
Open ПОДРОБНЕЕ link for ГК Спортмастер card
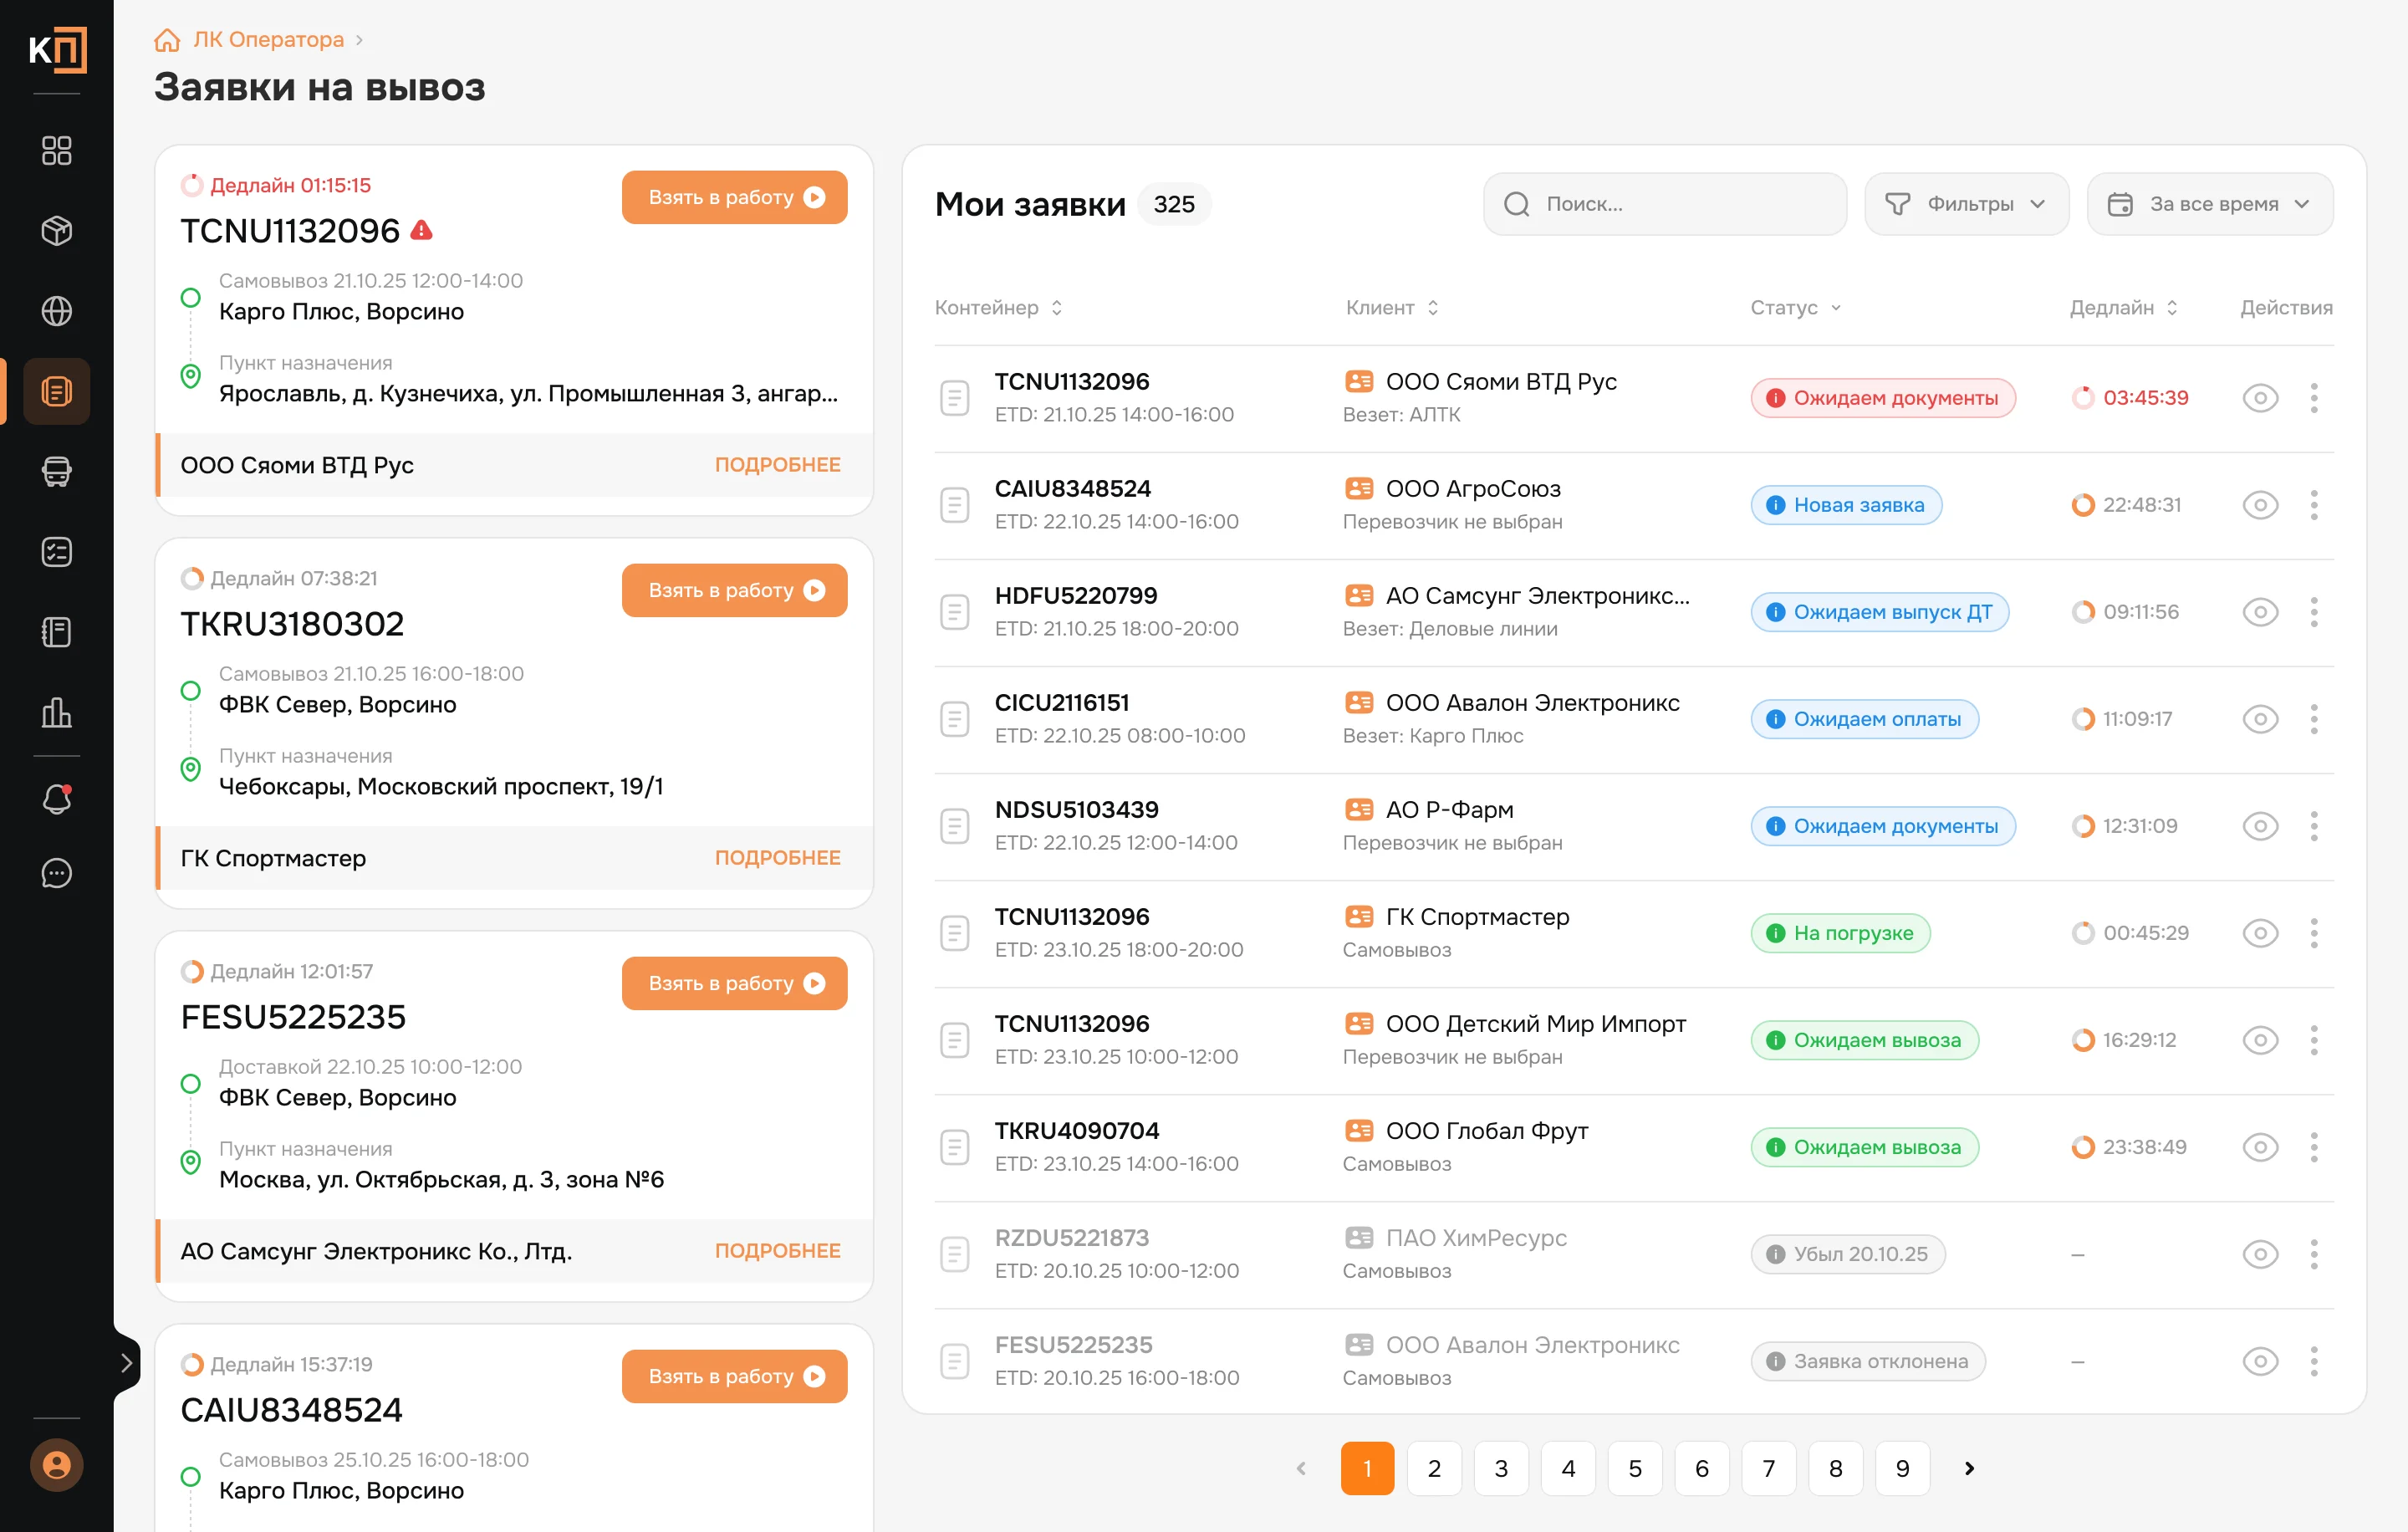tap(777, 858)
